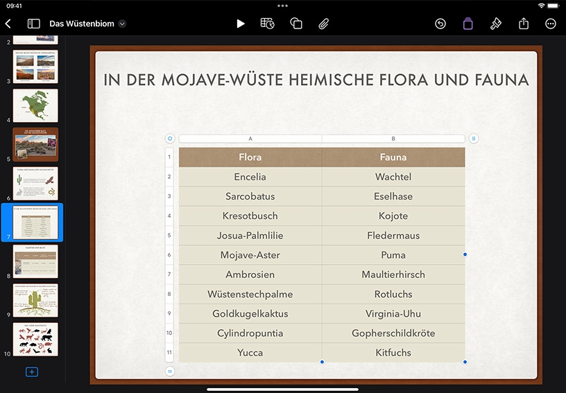The height and width of the screenshot is (393, 566).
Task: Select slide 8 thumbnail
Action: (x=35, y=261)
